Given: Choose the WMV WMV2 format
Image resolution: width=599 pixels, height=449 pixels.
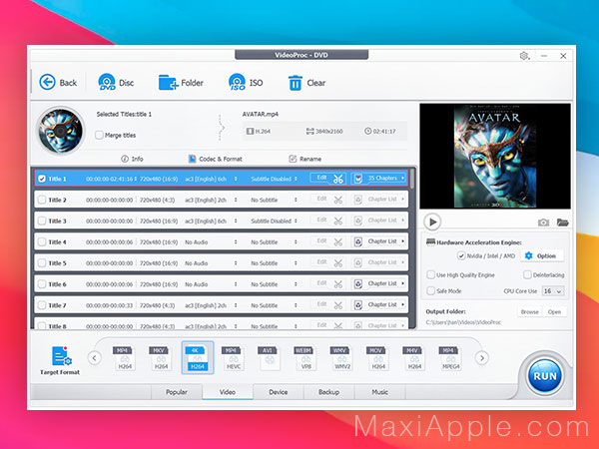Looking at the screenshot, I should 341,358.
